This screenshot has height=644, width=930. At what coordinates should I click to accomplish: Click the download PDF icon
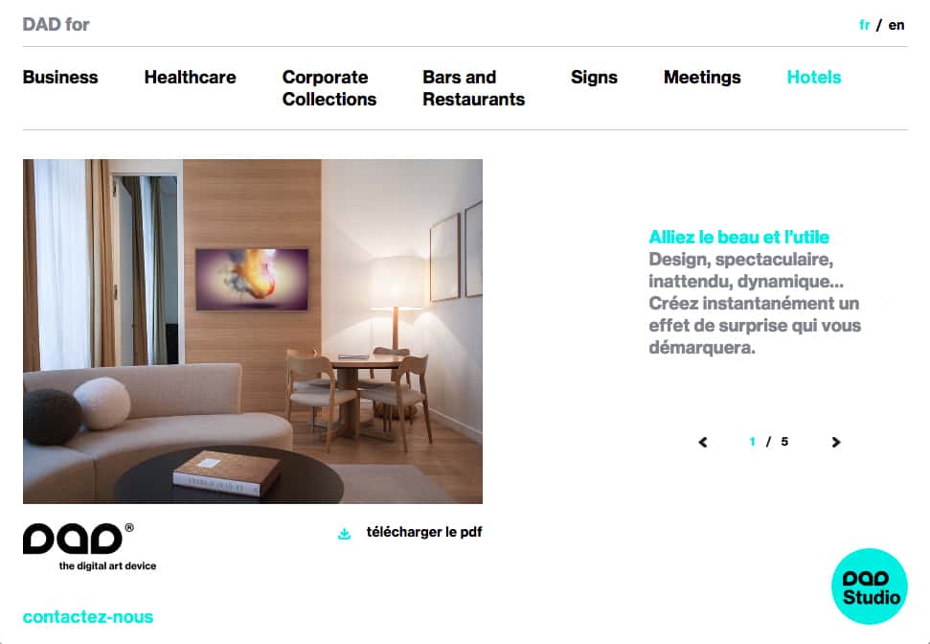tap(344, 534)
